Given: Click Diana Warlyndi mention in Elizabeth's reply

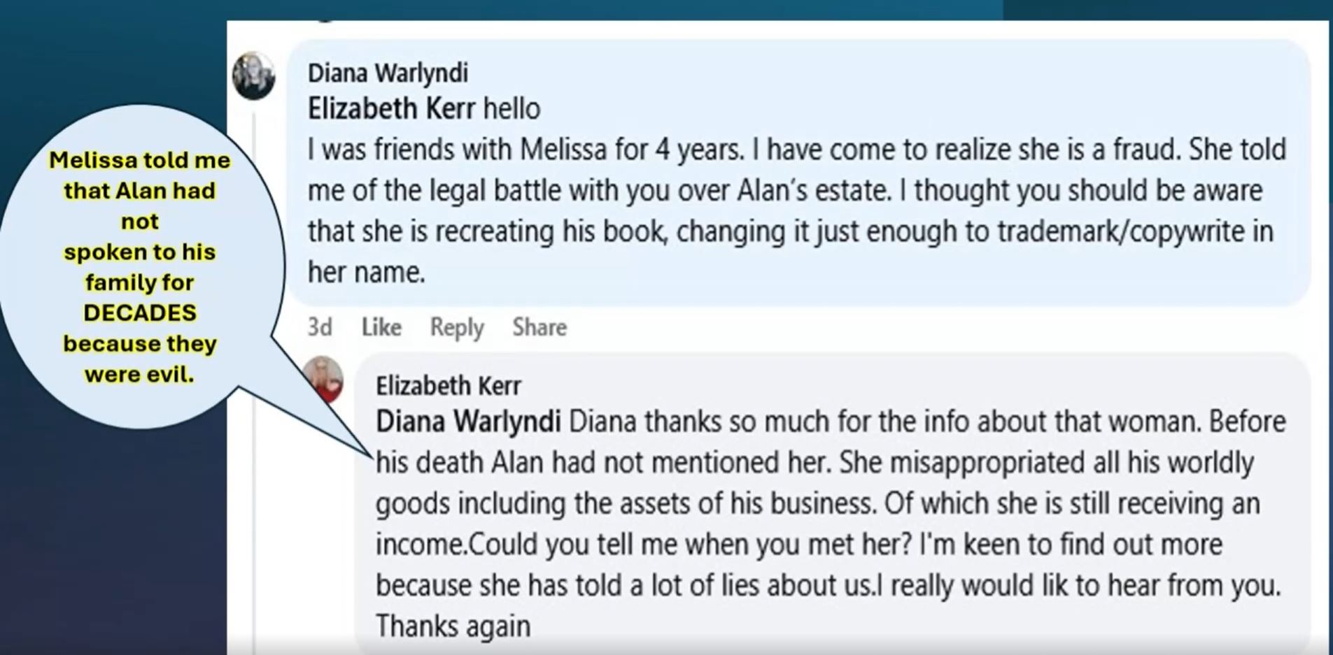Looking at the screenshot, I should [468, 422].
